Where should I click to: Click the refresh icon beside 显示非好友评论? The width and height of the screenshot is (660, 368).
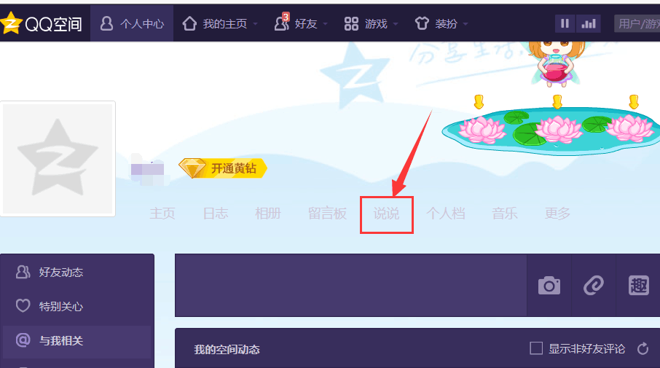point(643,348)
